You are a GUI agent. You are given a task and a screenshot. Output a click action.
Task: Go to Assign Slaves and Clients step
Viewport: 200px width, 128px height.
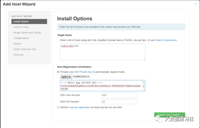(x=27, y=33)
